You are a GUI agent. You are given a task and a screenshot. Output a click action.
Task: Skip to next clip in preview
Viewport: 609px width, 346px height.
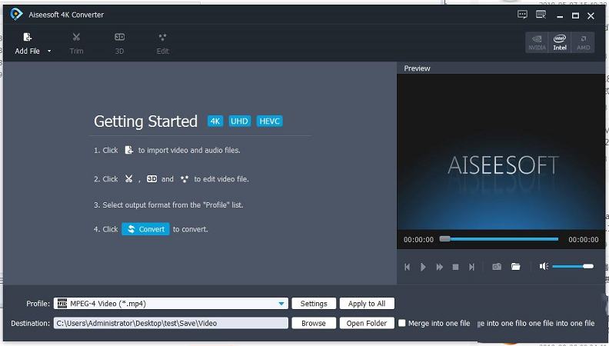pos(471,267)
